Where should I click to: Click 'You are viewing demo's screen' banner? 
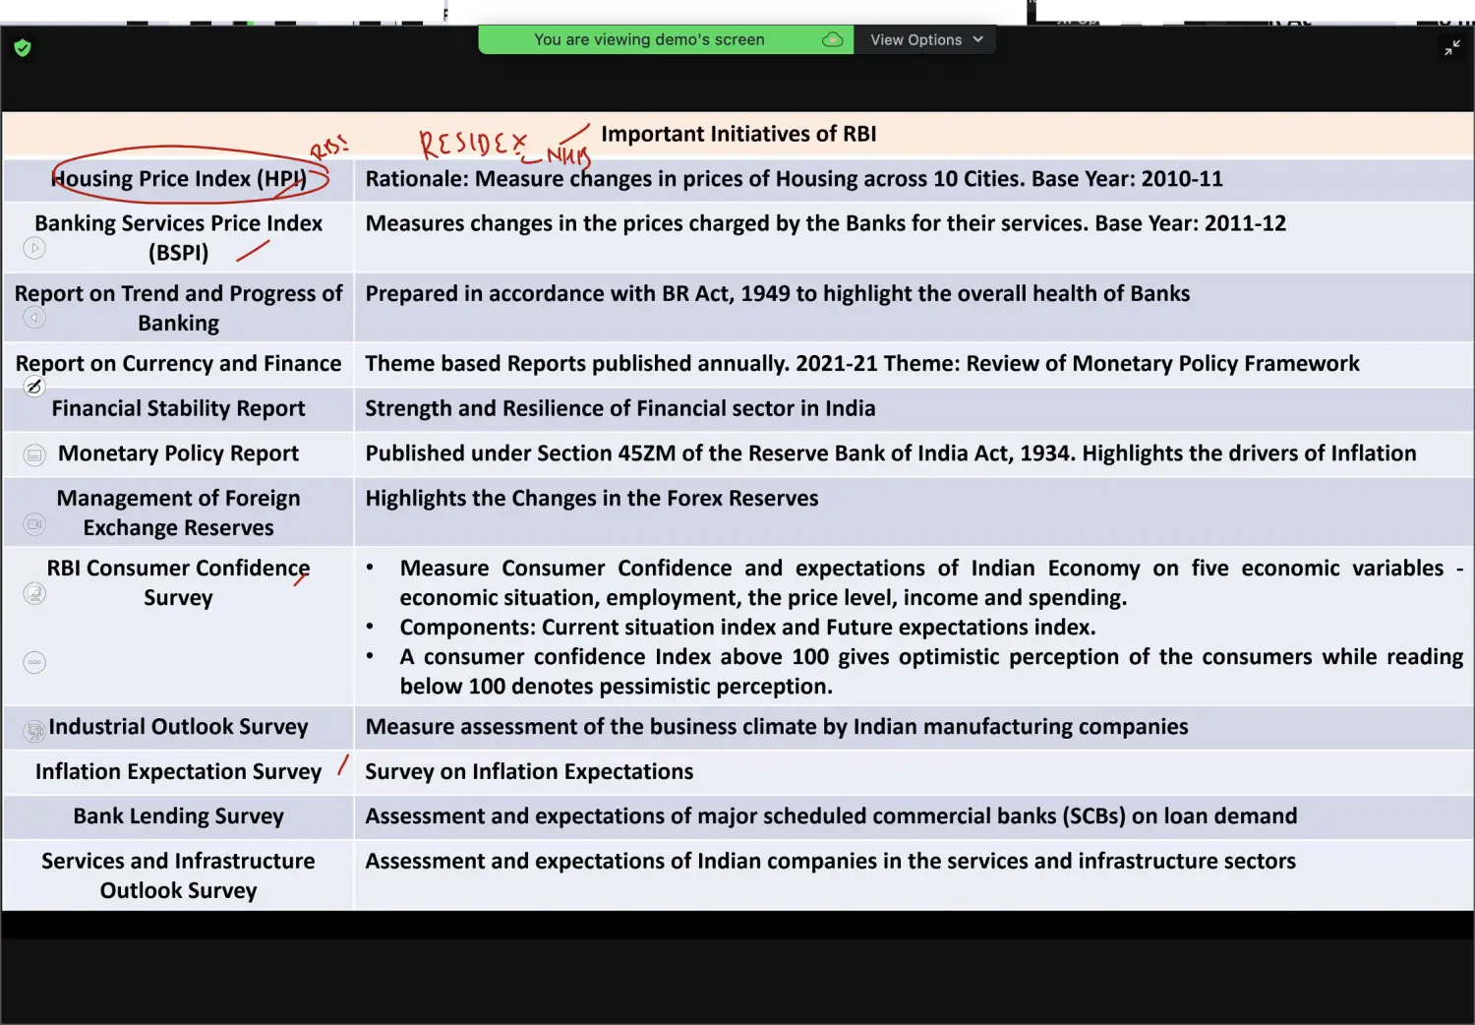pyautogui.click(x=666, y=39)
